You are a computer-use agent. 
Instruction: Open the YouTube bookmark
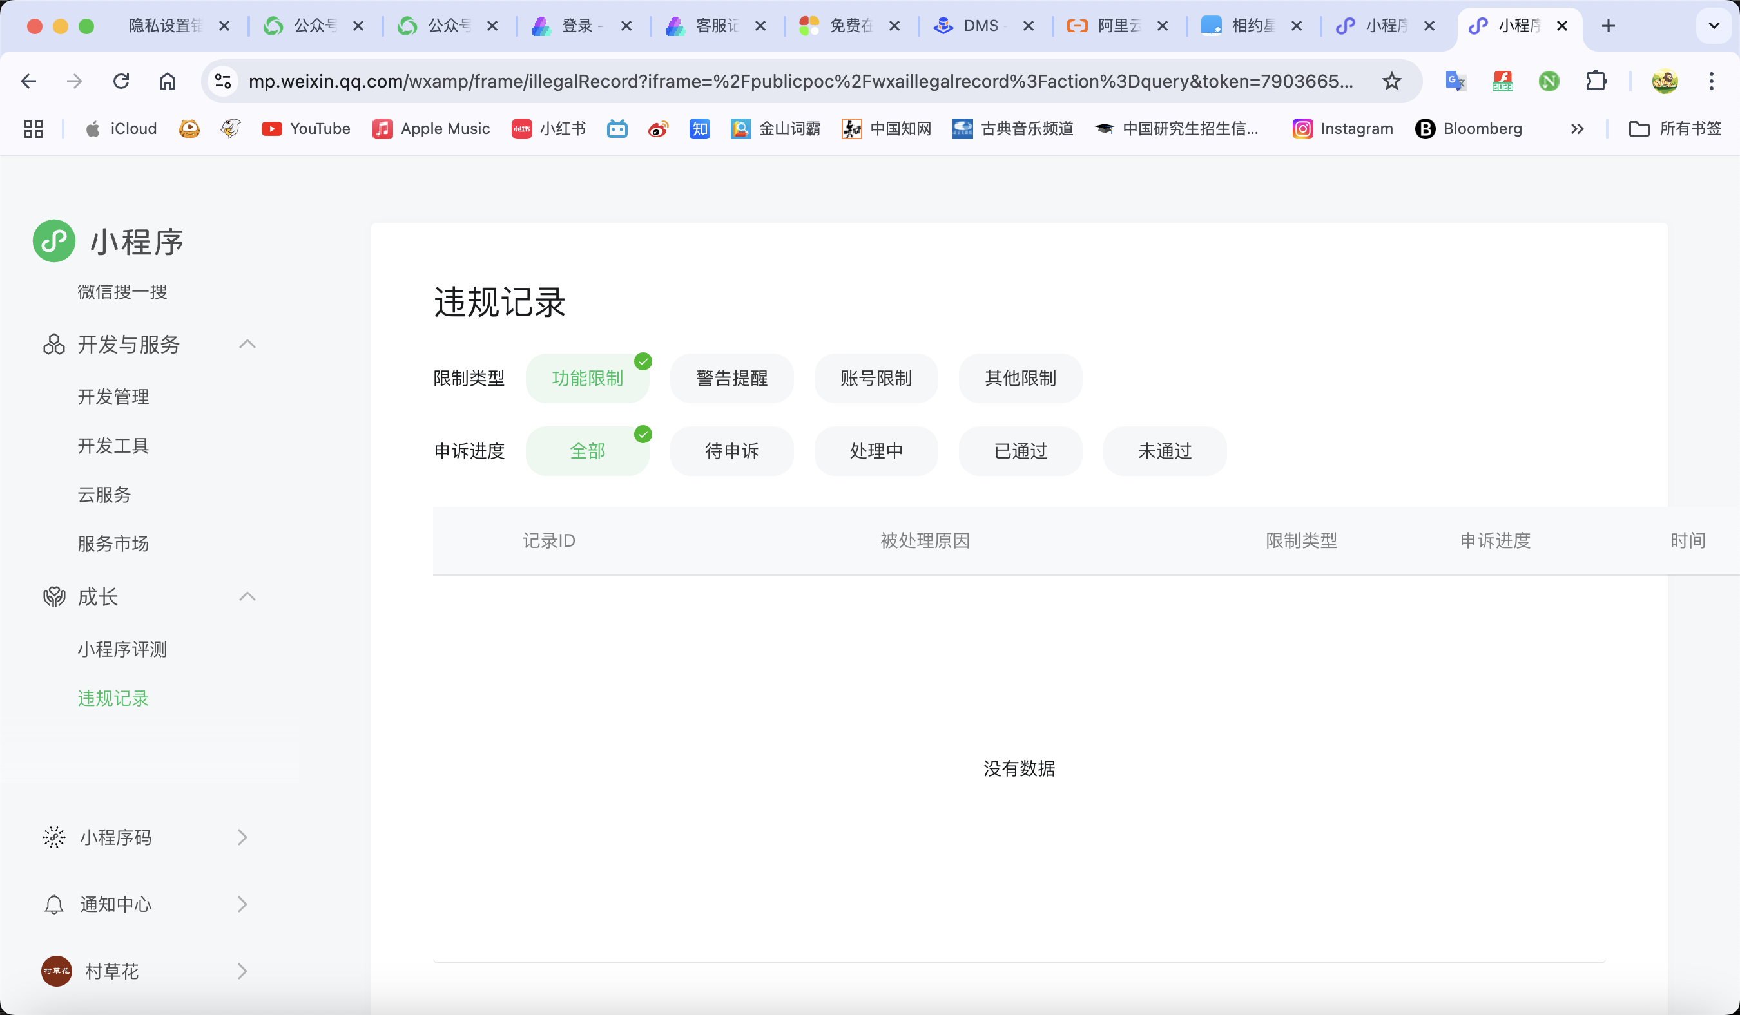coord(306,129)
